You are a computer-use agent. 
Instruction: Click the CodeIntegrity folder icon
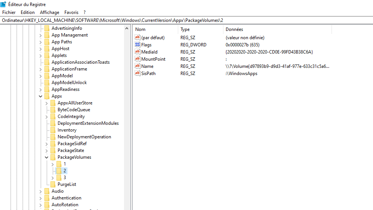click(53, 116)
